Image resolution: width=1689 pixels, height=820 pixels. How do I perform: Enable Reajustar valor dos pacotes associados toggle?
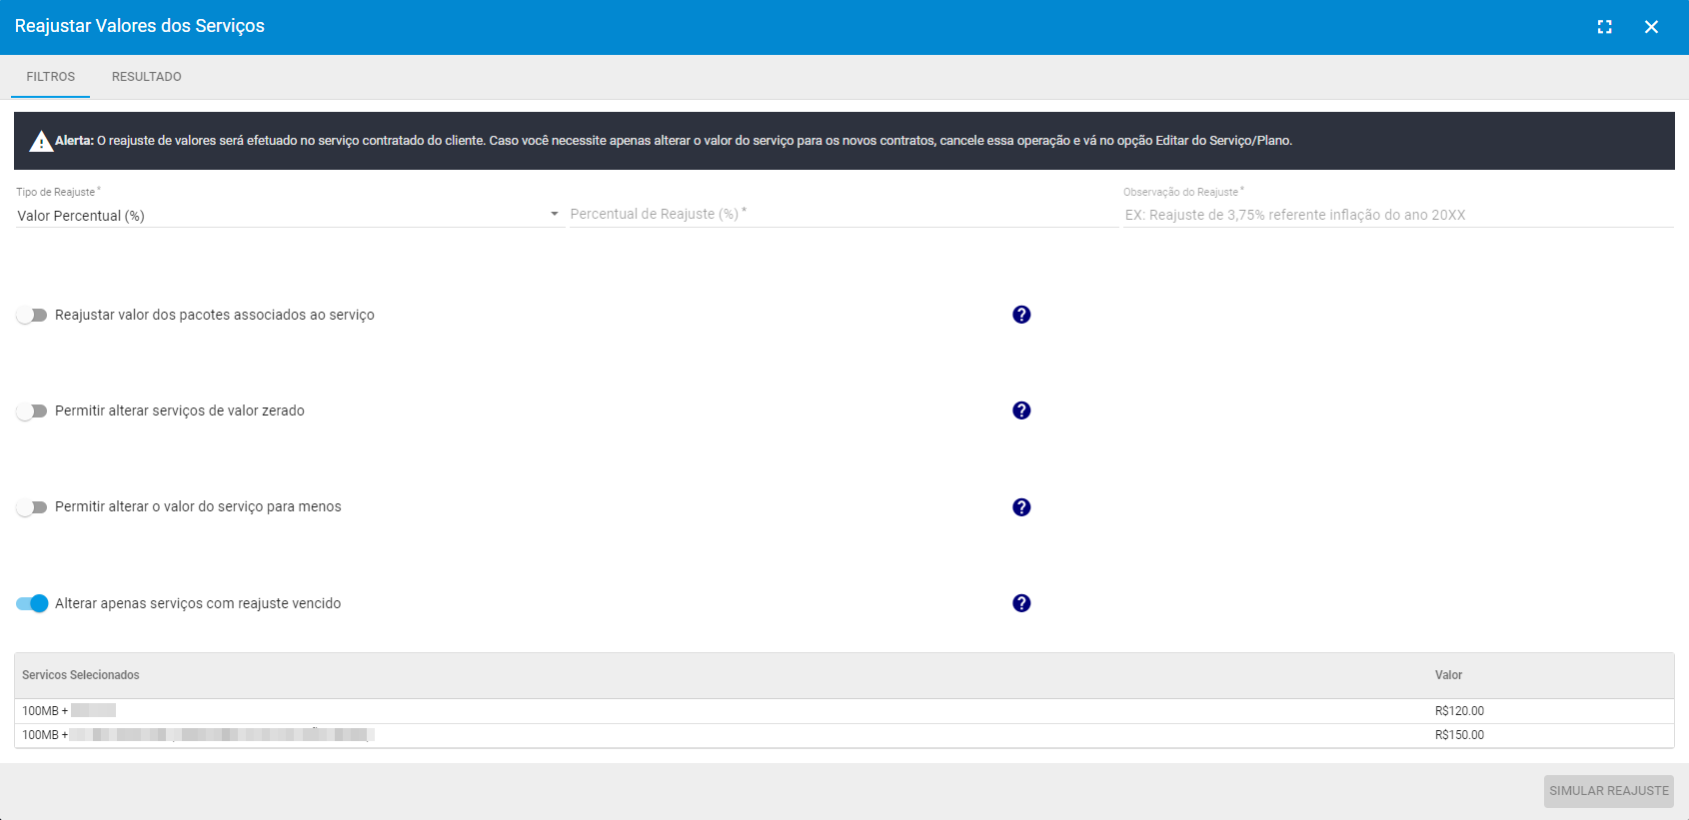point(32,315)
